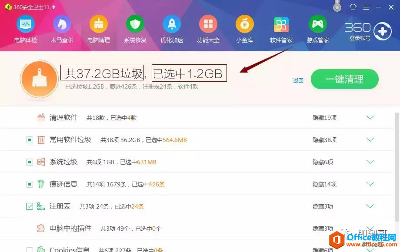Click the 426条 selected count in 痕迹信息 row
The image size is (400, 252).
[157, 184]
